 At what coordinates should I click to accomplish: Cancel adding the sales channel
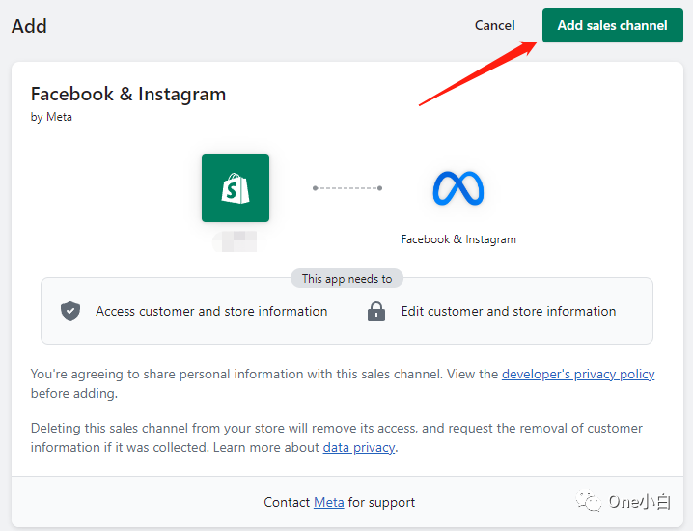pos(494,25)
